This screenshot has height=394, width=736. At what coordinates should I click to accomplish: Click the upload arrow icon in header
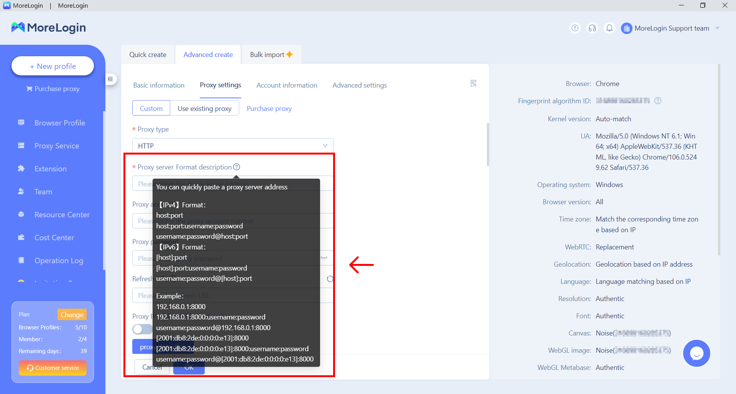[x=575, y=28]
